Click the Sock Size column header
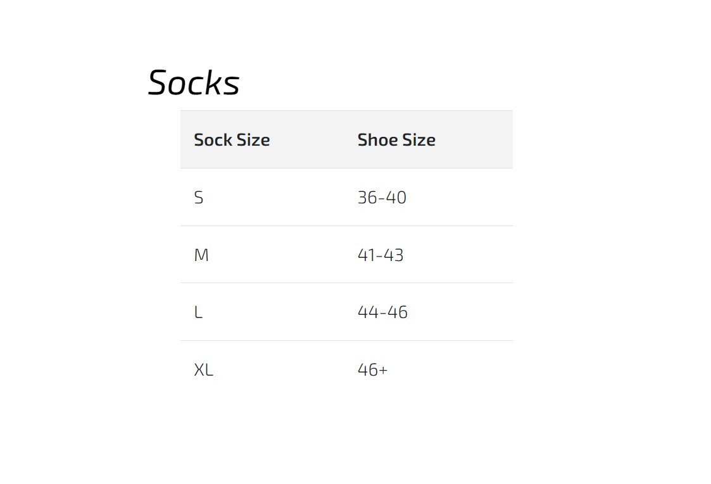This screenshot has width=711, height=484. tap(232, 140)
